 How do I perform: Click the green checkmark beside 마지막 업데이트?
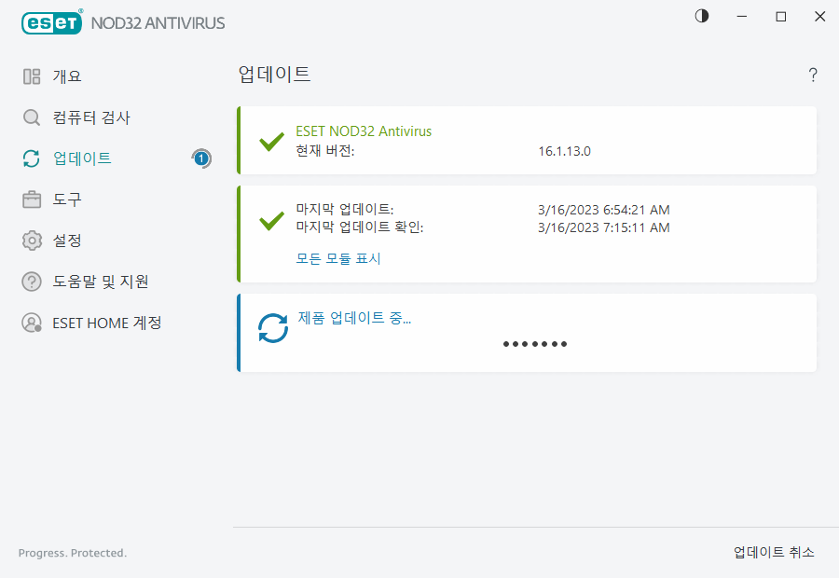pyautogui.click(x=271, y=222)
